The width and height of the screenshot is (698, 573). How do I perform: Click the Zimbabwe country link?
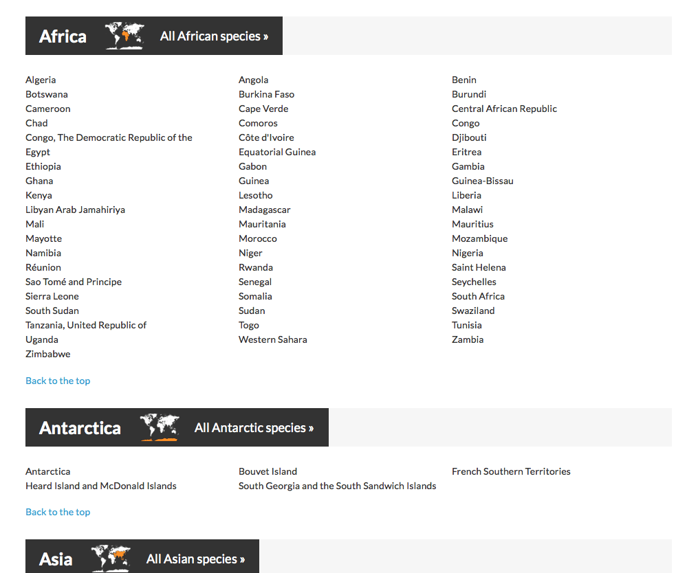pos(48,354)
